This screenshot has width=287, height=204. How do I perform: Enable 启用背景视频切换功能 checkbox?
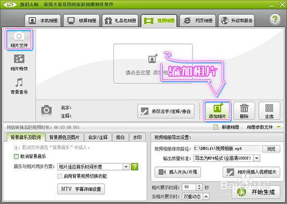pos(59,176)
